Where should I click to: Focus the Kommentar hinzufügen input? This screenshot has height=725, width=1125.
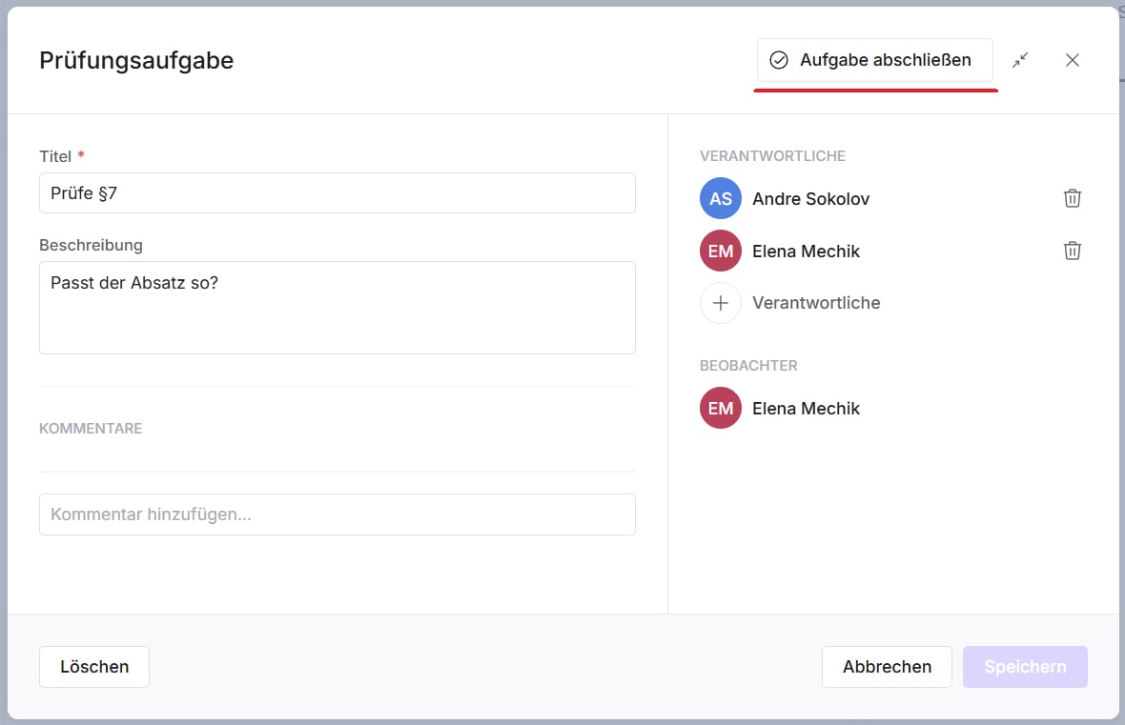[x=337, y=514]
